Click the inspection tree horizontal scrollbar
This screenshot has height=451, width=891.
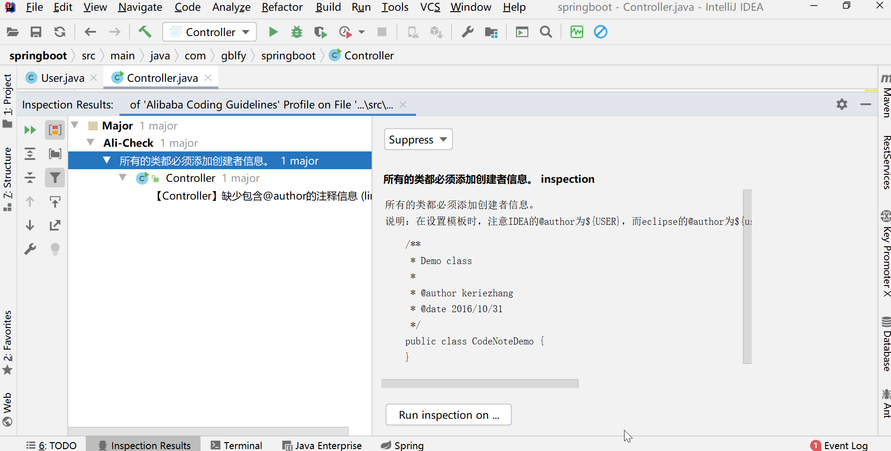point(208,430)
